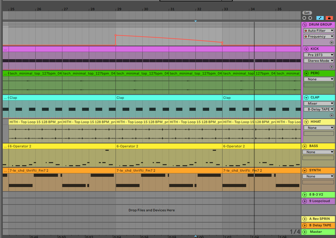Select automation breakpoint at bar 33
This screenshot has width=336, height=238.
coord(222,42)
